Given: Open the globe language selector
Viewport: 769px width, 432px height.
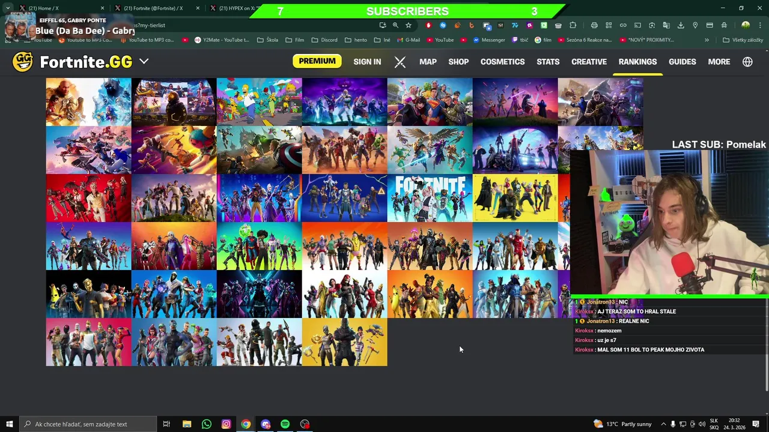Looking at the screenshot, I should (747, 62).
